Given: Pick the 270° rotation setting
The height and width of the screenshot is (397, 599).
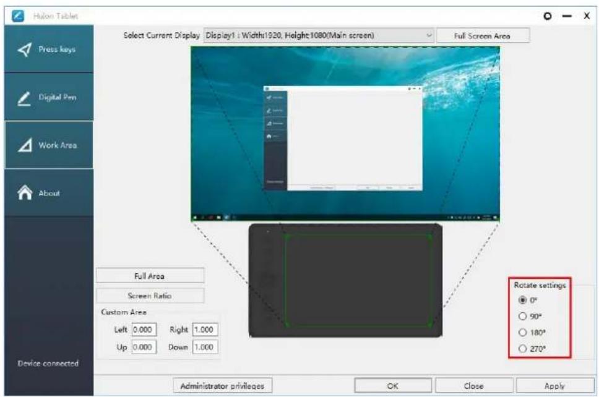Looking at the screenshot, I should pyautogui.click(x=522, y=349).
